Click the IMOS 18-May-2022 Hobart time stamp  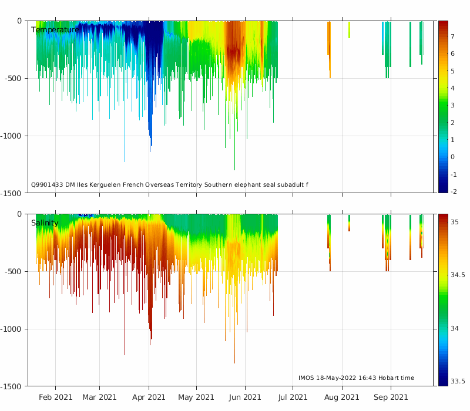[x=356, y=378]
